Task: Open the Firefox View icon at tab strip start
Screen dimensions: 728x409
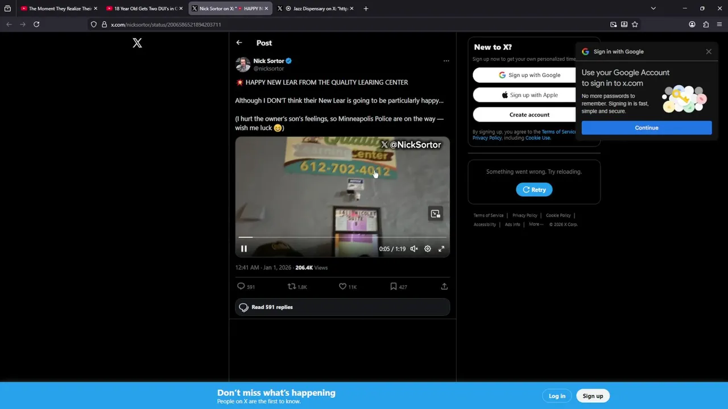Action: coord(7,9)
